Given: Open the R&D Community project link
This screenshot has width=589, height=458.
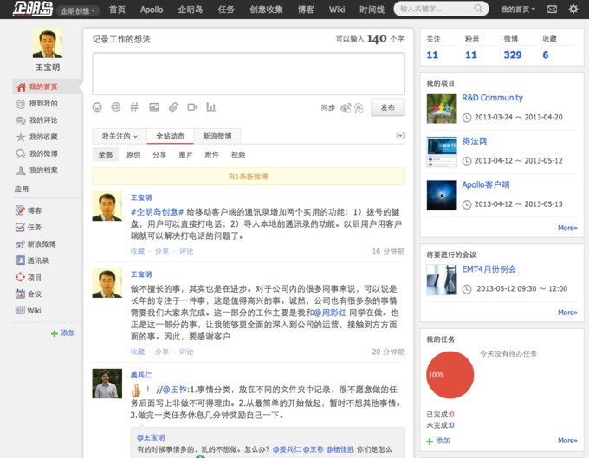Looking at the screenshot, I should click(x=492, y=98).
